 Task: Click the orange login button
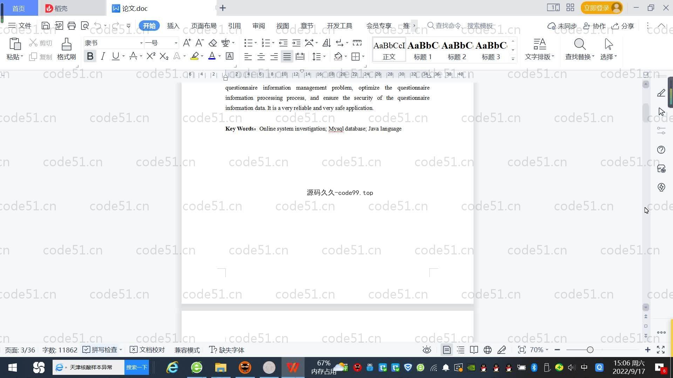[601, 8]
